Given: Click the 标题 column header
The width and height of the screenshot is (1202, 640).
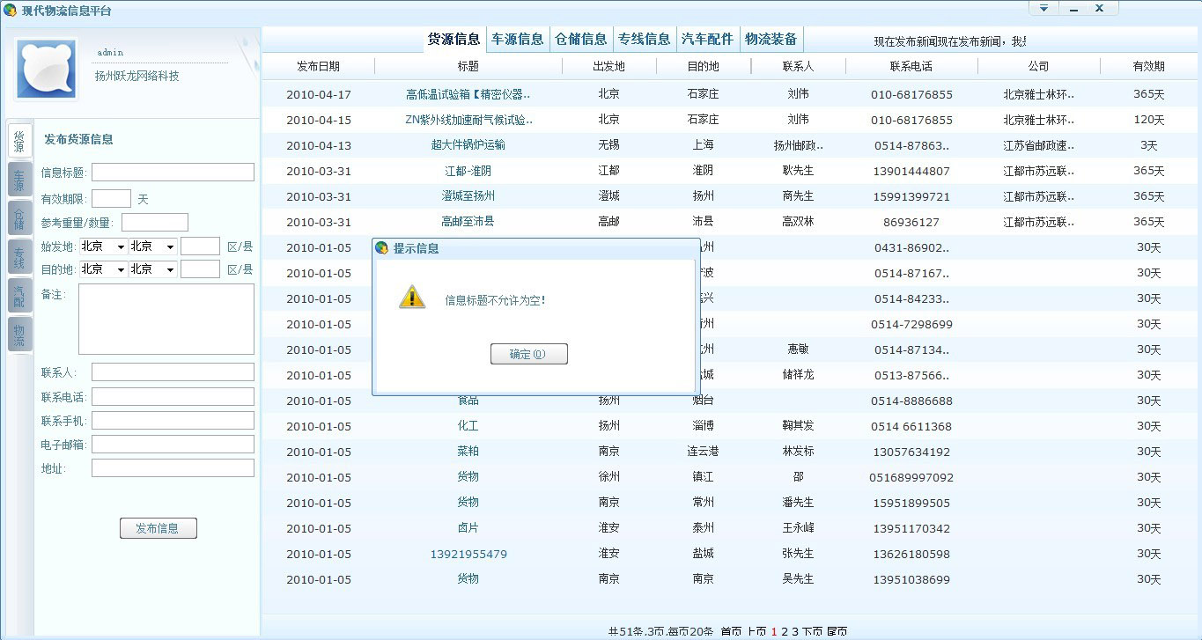Looking at the screenshot, I should tap(468, 66).
